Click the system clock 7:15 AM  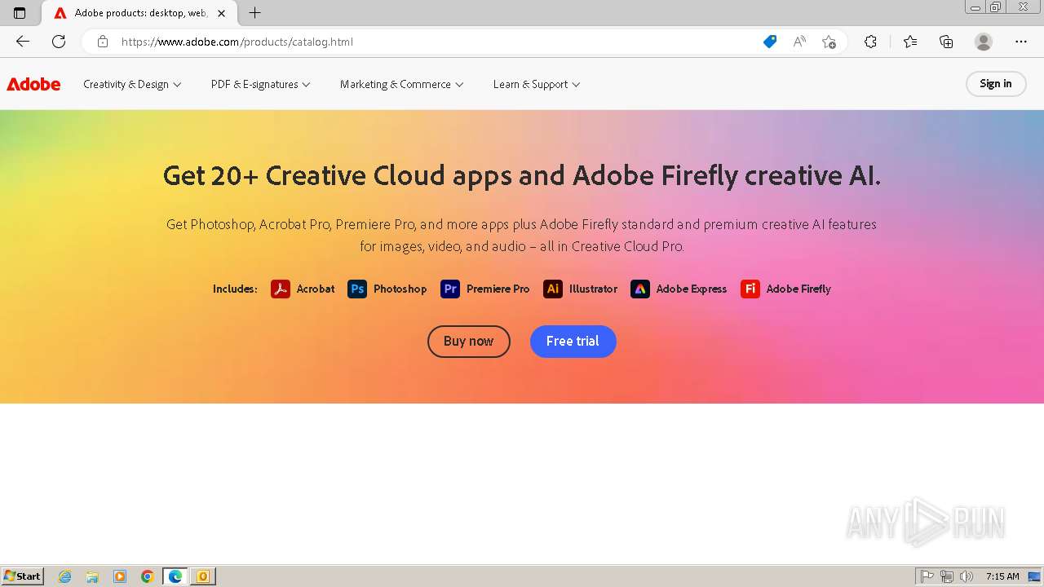click(x=1002, y=576)
